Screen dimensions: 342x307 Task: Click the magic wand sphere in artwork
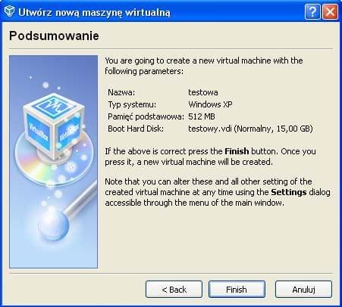pyautogui.click(x=54, y=225)
